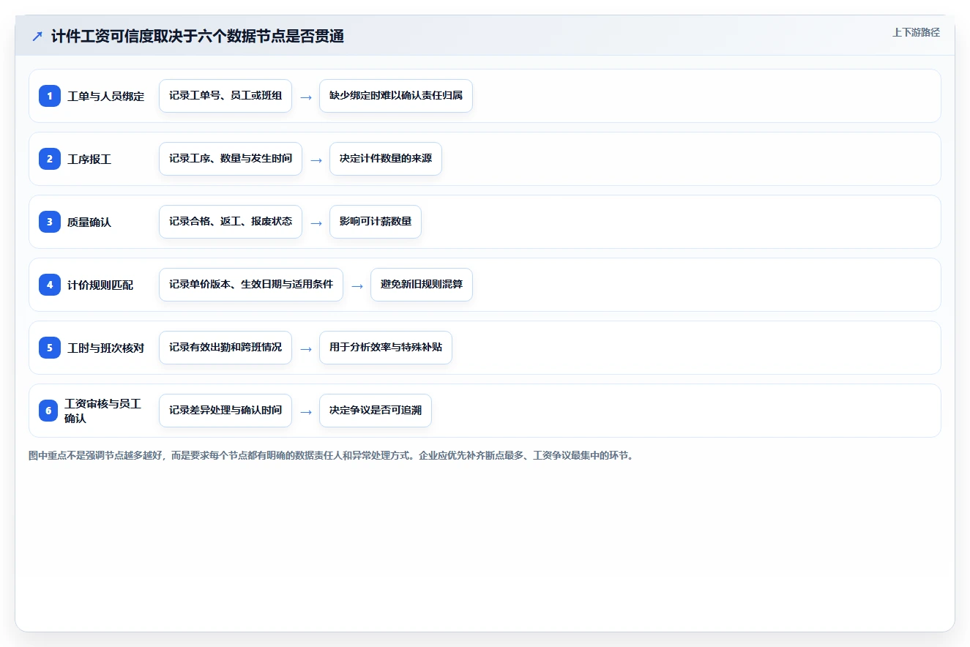Select the number 6 step badge
This screenshot has height=647, width=970.
click(x=48, y=411)
